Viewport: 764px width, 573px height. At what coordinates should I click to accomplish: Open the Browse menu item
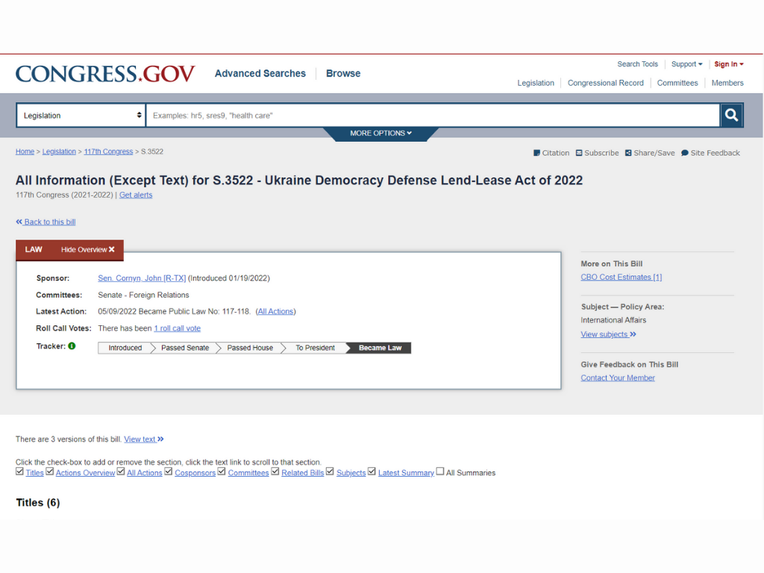[x=343, y=74]
